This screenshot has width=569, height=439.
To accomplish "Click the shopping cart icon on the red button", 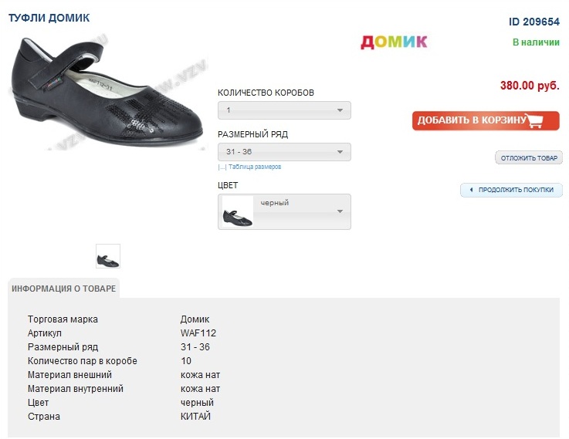I will click(x=544, y=120).
